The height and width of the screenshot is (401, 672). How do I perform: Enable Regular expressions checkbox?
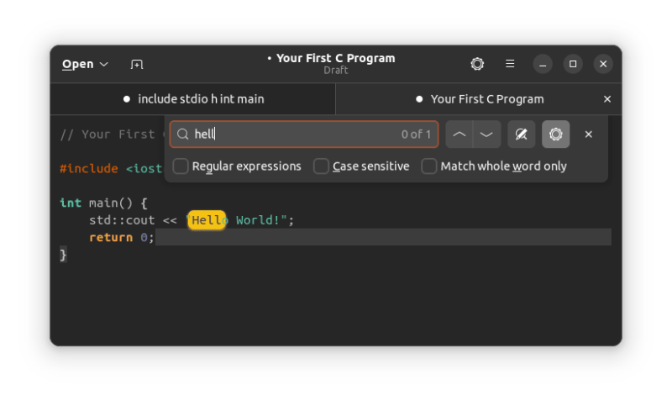click(181, 166)
